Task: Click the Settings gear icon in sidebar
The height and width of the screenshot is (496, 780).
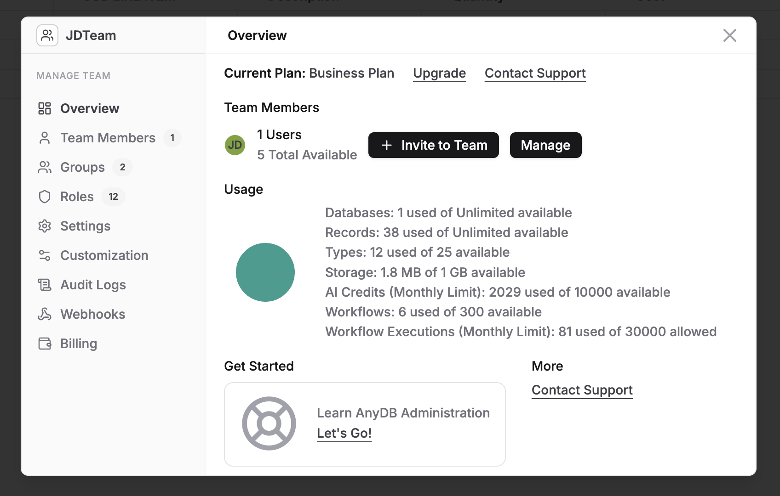Action: coord(45,226)
